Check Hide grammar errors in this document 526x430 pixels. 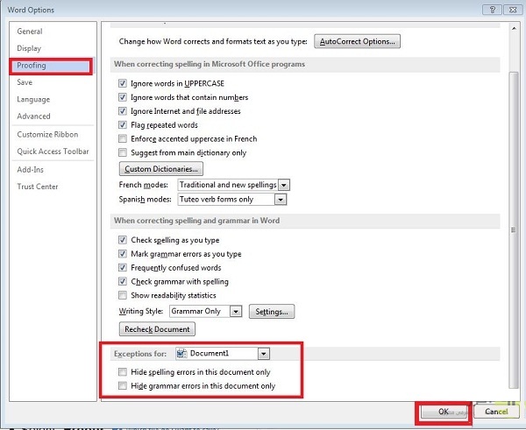(x=123, y=385)
